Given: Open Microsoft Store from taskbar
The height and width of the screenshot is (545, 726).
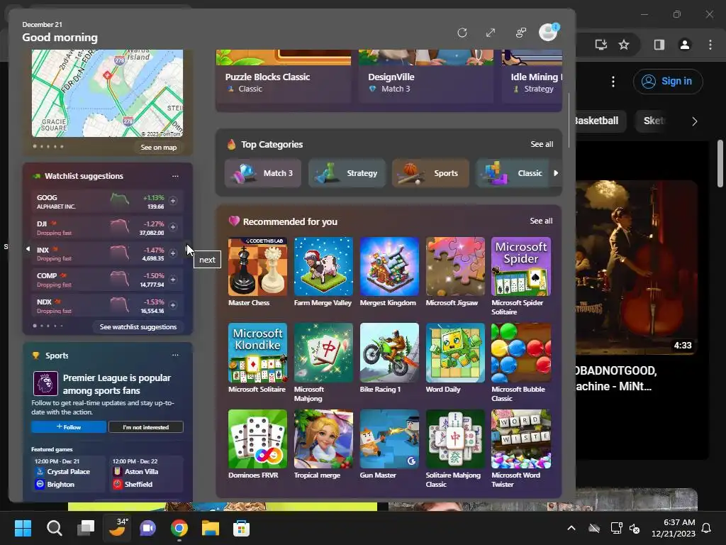Looking at the screenshot, I should point(241,528).
